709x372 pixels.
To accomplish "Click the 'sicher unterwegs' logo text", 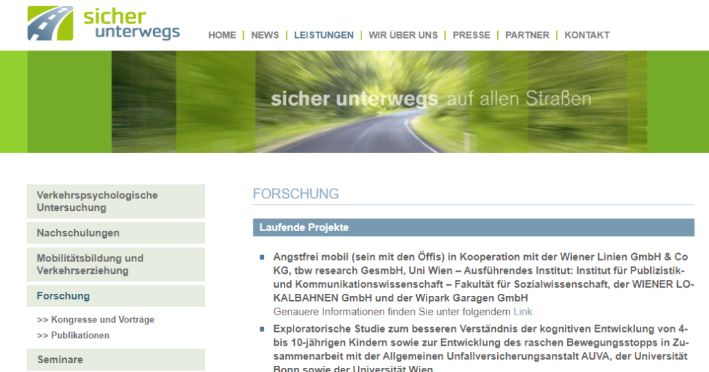I will 132,24.
